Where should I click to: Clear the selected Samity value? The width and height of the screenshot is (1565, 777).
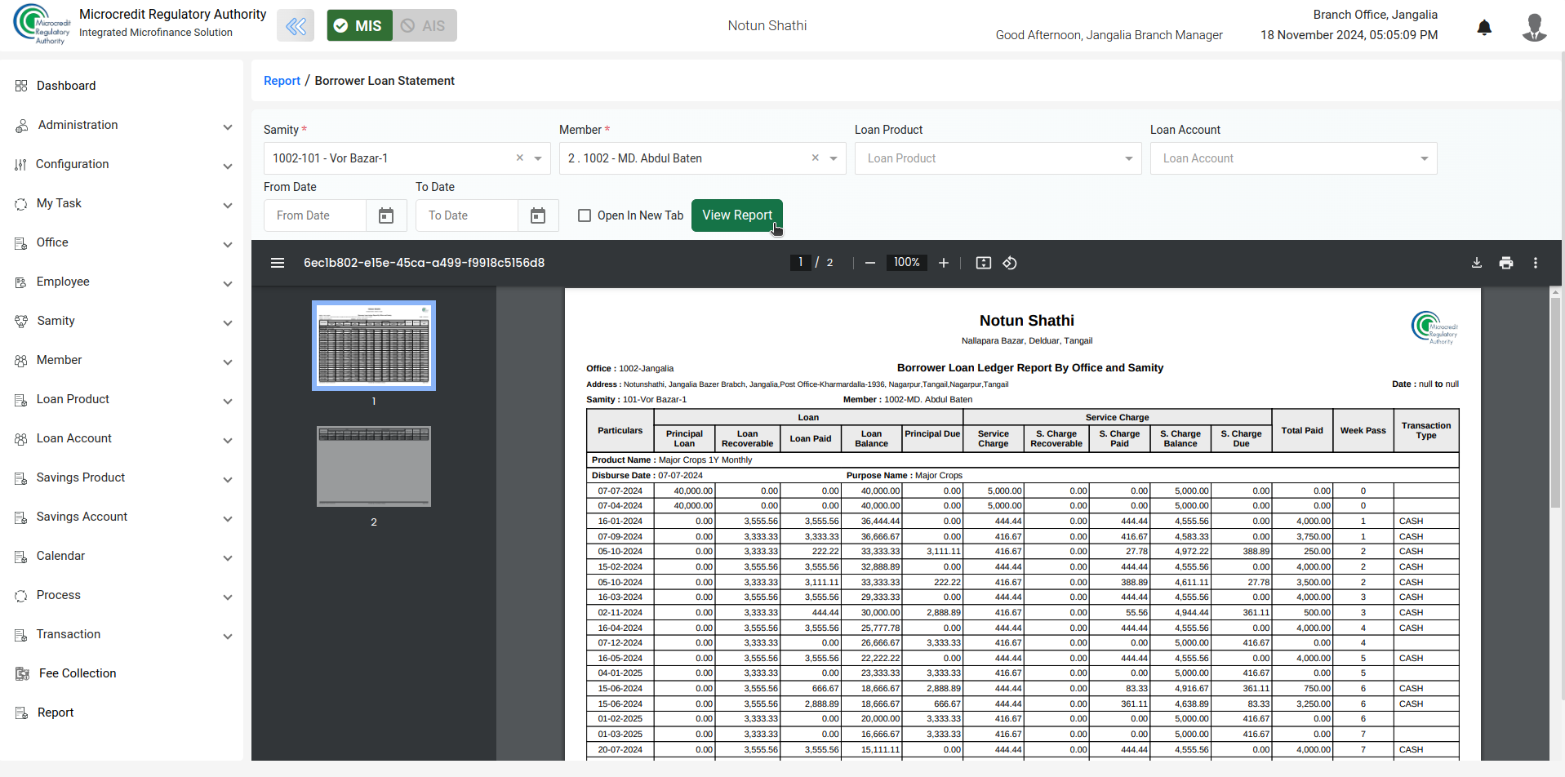tap(520, 158)
